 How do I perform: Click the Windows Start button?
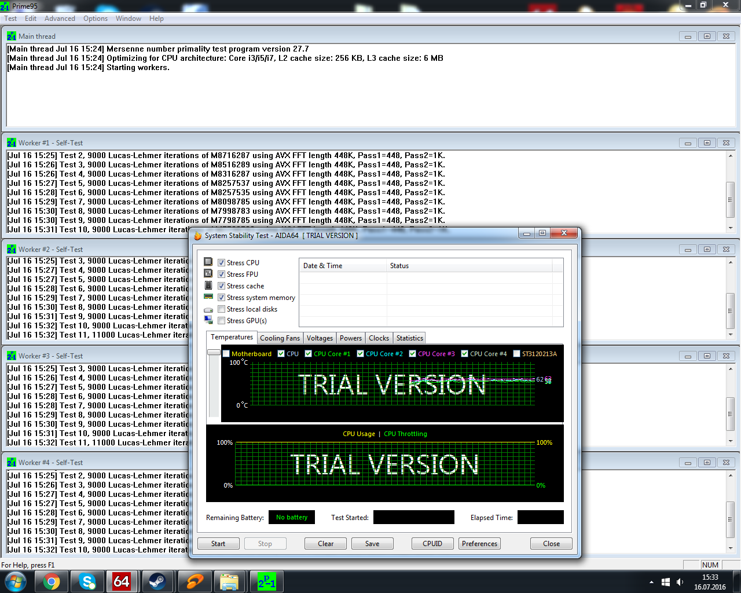point(15,581)
